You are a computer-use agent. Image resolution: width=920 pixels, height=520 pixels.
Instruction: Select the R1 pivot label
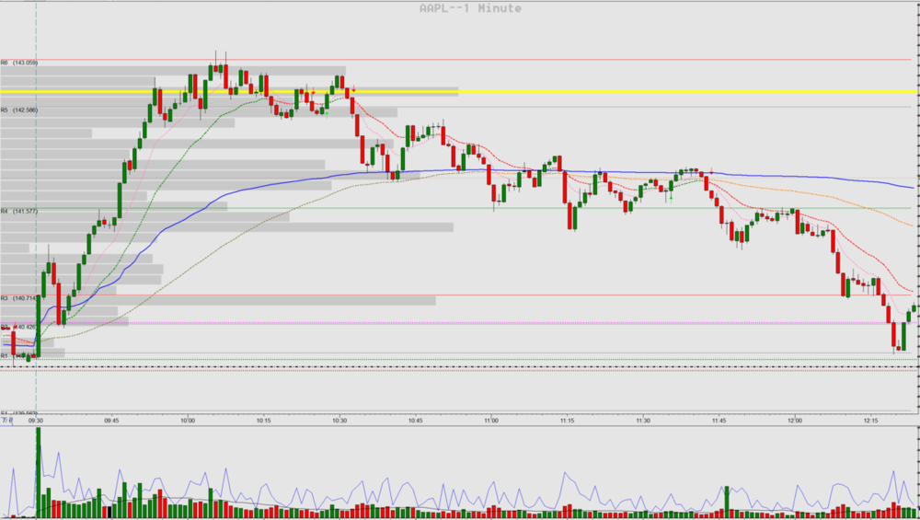(x=5, y=355)
